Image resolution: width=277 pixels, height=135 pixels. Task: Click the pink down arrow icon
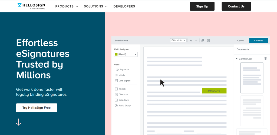(x=19, y=122)
